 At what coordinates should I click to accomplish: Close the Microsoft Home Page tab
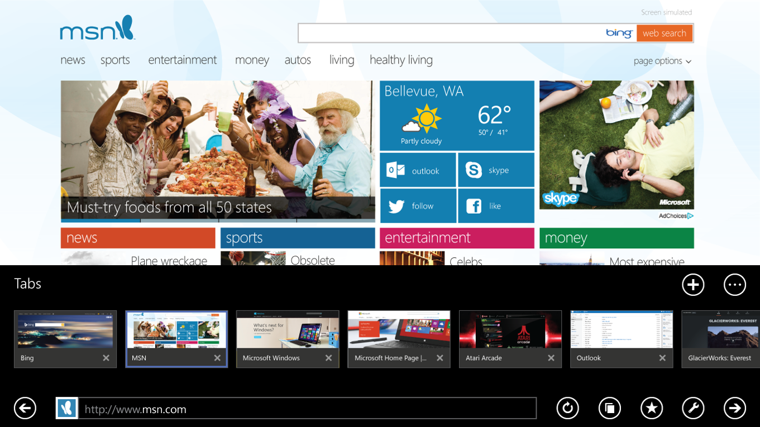439,358
